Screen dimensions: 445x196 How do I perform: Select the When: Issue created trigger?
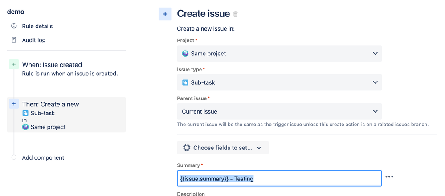pos(52,65)
